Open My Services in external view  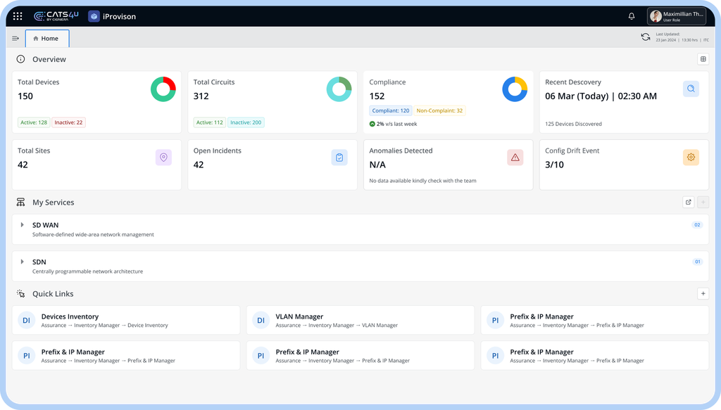[688, 202]
